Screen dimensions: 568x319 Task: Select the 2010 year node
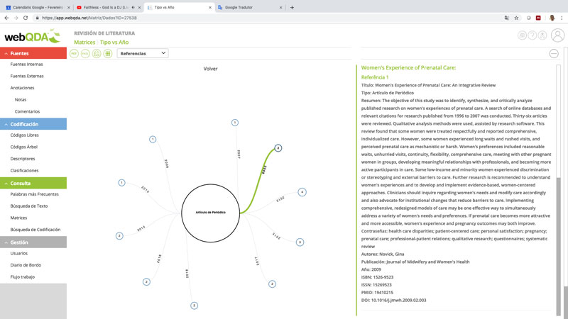tap(121, 183)
